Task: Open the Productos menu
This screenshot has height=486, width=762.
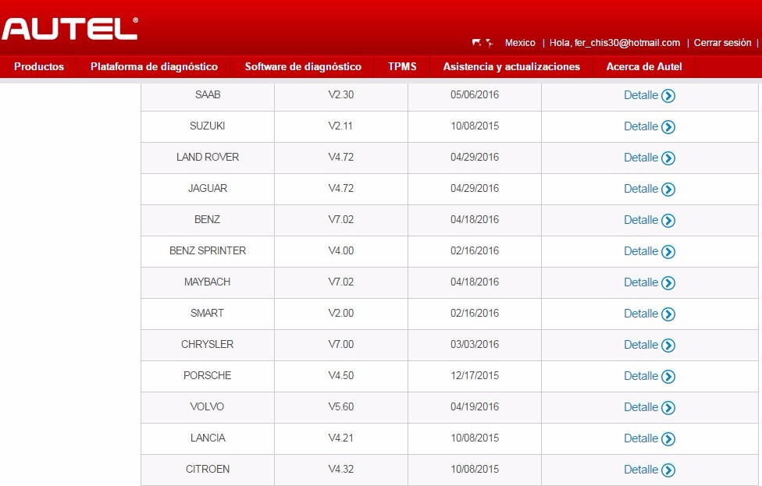Action: (x=39, y=67)
